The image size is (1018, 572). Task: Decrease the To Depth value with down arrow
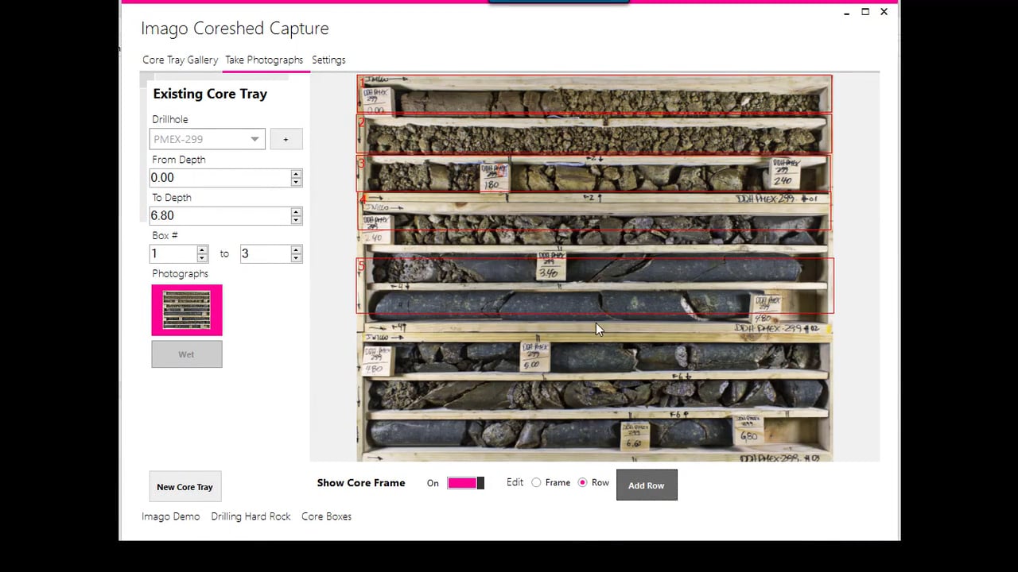point(296,220)
